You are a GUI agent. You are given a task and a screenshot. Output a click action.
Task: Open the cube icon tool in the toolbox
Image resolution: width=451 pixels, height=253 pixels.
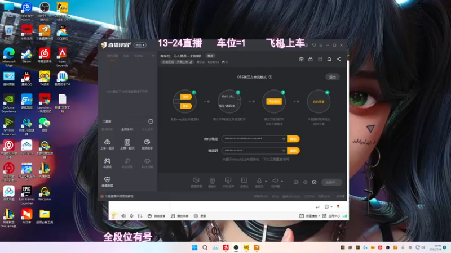point(147,144)
